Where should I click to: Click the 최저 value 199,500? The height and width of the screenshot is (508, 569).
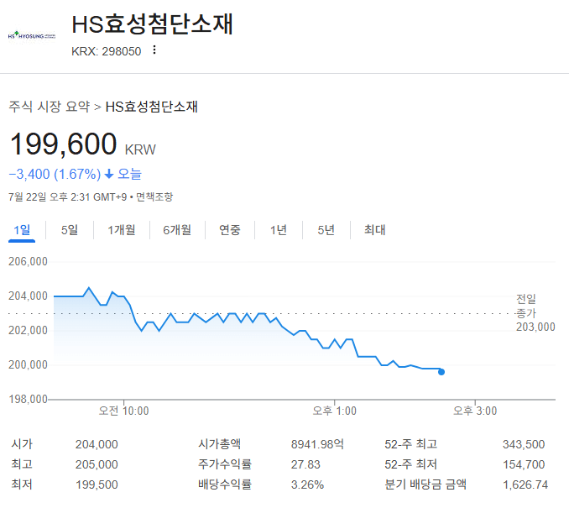pos(97,484)
